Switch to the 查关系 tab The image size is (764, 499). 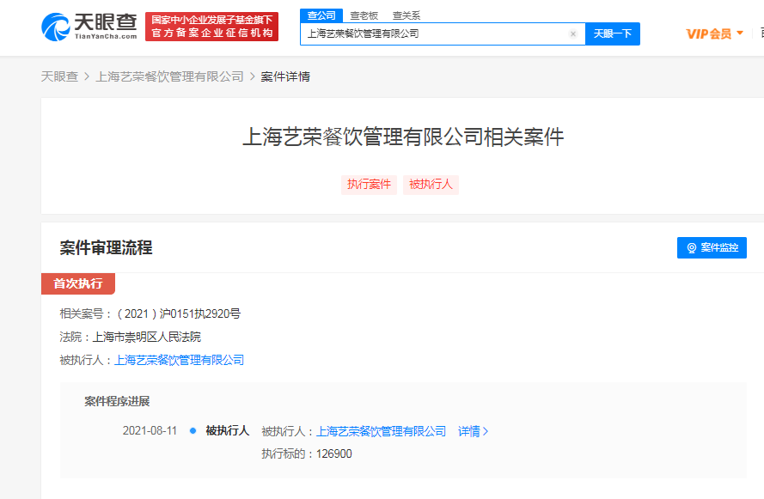coord(406,15)
